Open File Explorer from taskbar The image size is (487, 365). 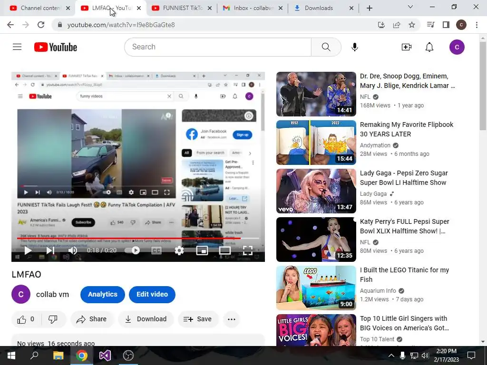(58, 355)
